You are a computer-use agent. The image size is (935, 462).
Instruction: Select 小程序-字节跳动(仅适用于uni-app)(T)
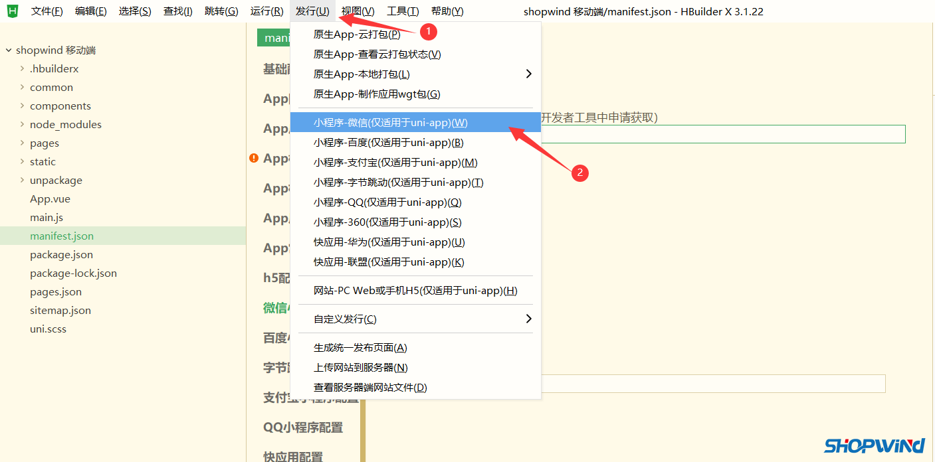[x=416, y=183]
